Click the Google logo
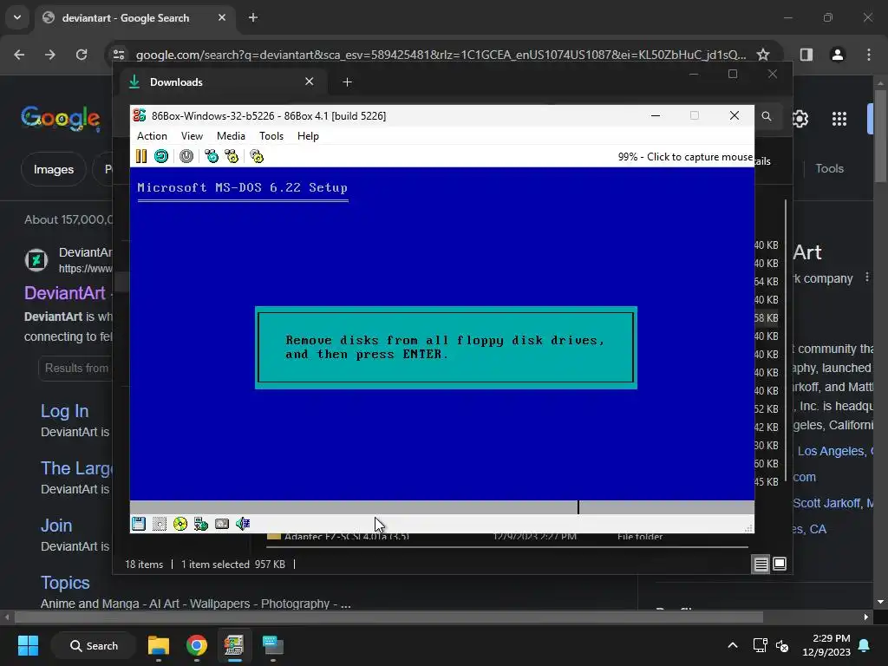Viewport: 888px width, 666px height. point(61,118)
